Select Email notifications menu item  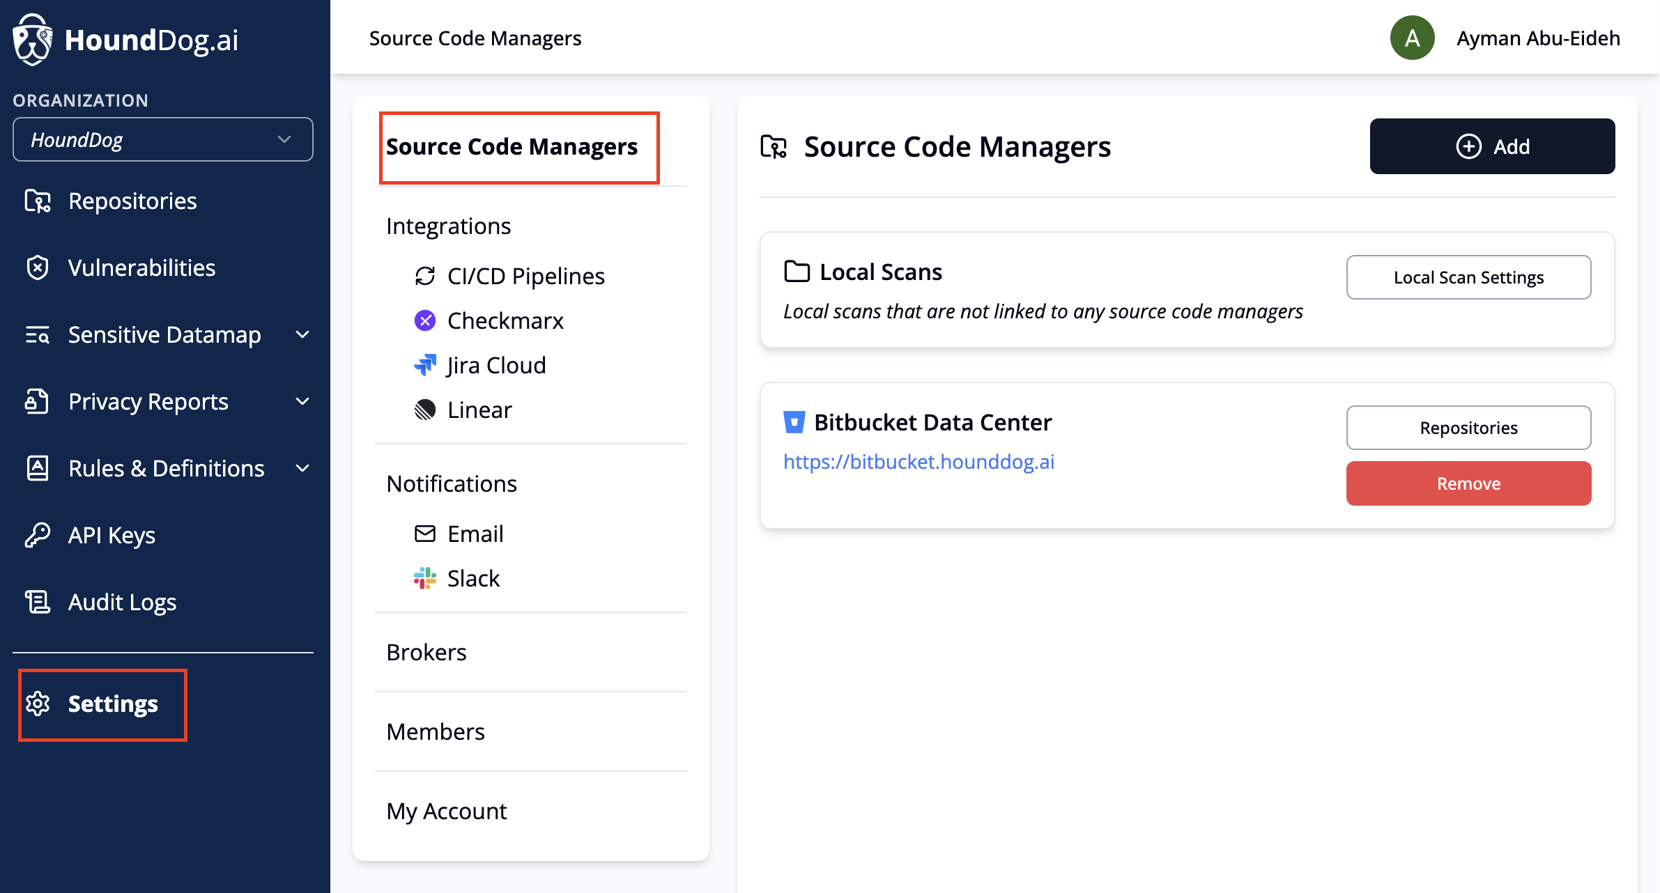click(475, 534)
